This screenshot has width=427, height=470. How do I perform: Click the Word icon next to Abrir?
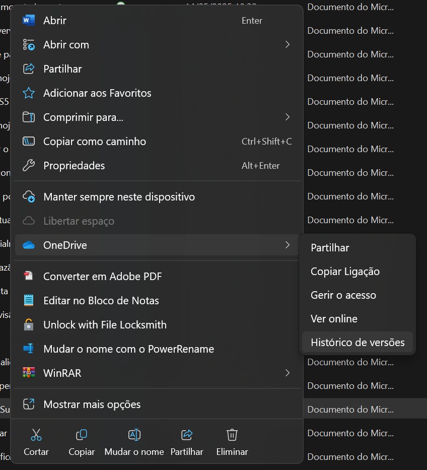(29, 21)
